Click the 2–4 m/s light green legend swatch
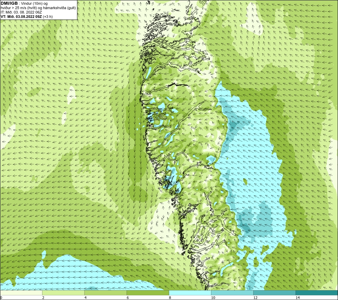 (x=64, y=293)
